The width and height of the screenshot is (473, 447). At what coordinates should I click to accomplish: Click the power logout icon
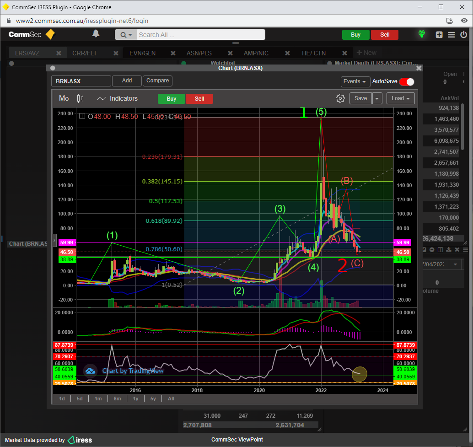click(x=464, y=35)
